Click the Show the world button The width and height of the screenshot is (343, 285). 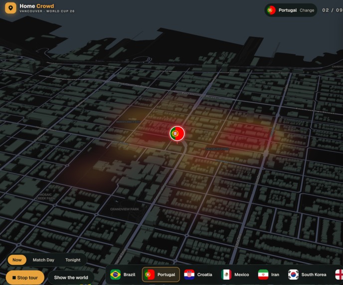pyautogui.click(x=71, y=278)
